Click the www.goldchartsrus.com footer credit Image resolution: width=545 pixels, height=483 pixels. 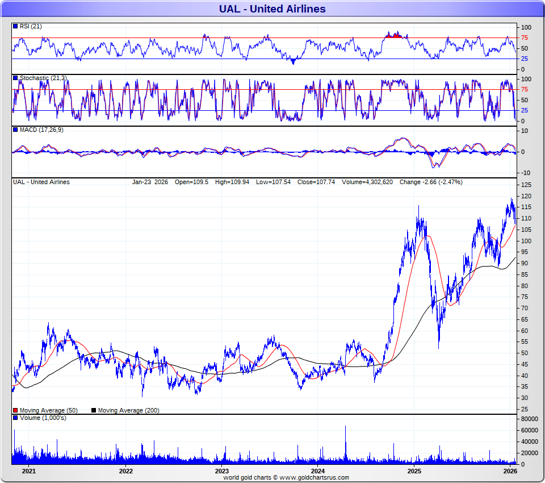coord(314,478)
